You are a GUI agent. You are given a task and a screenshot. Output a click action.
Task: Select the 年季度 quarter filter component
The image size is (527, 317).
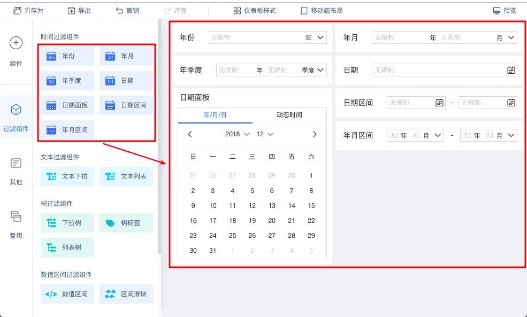(x=67, y=81)
